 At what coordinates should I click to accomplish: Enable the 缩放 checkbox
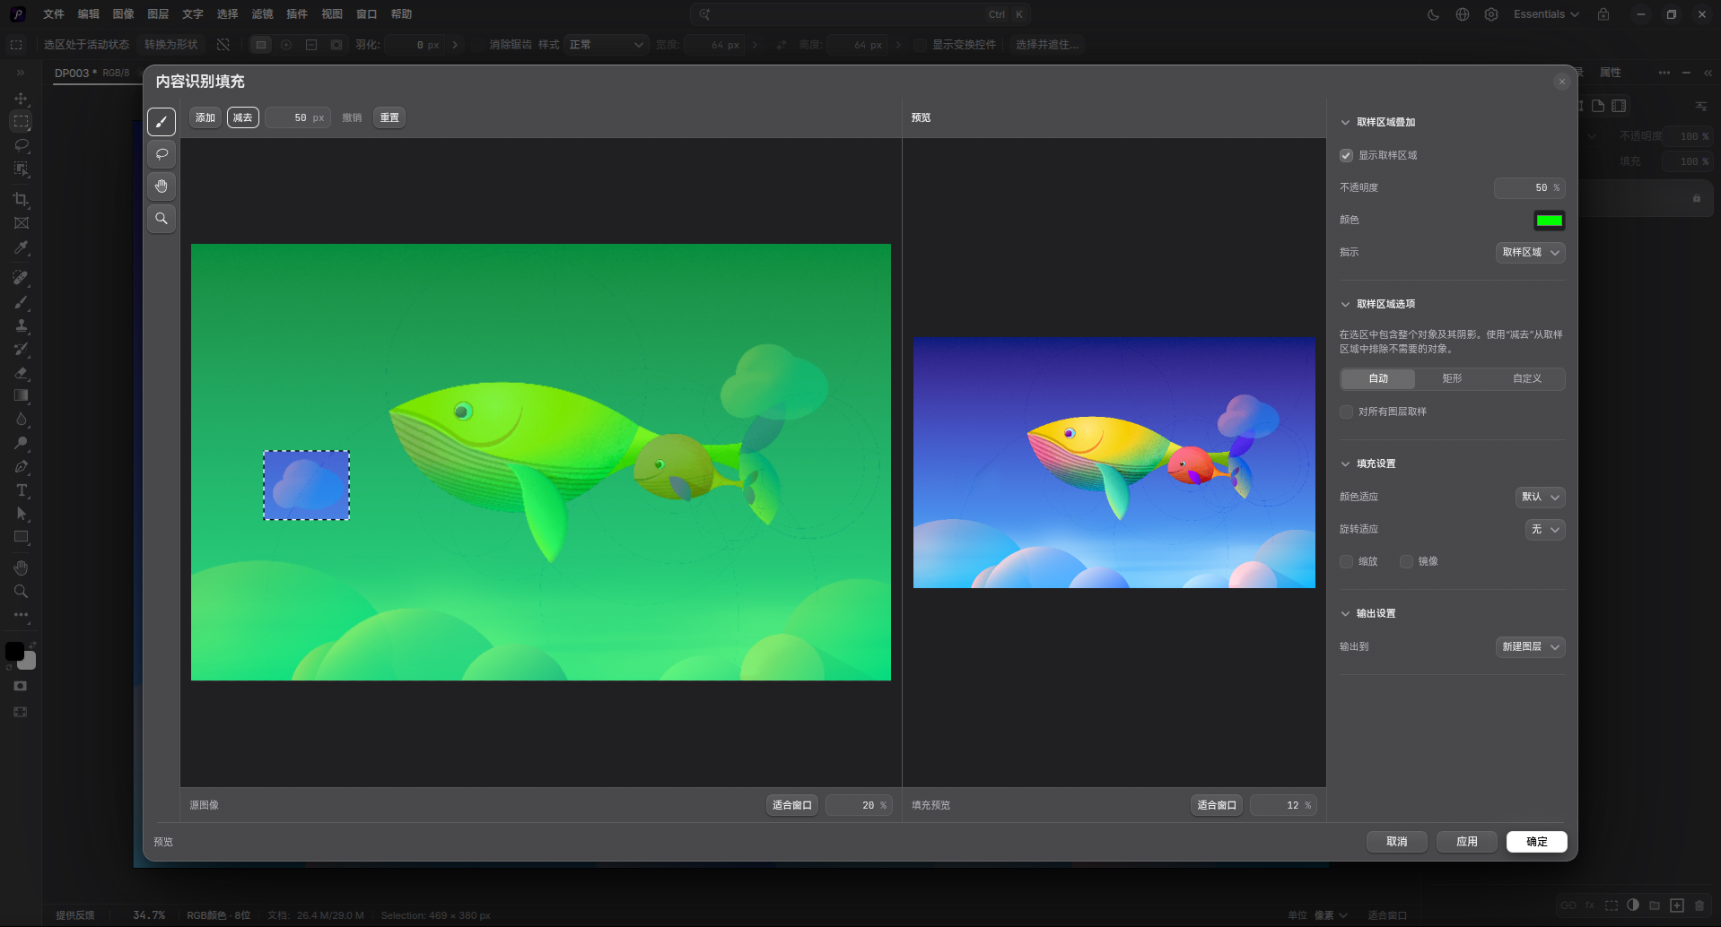(x=1346, y=562)
